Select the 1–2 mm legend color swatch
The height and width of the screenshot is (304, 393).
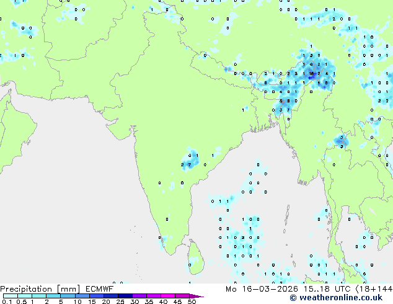tap(39, 296)
